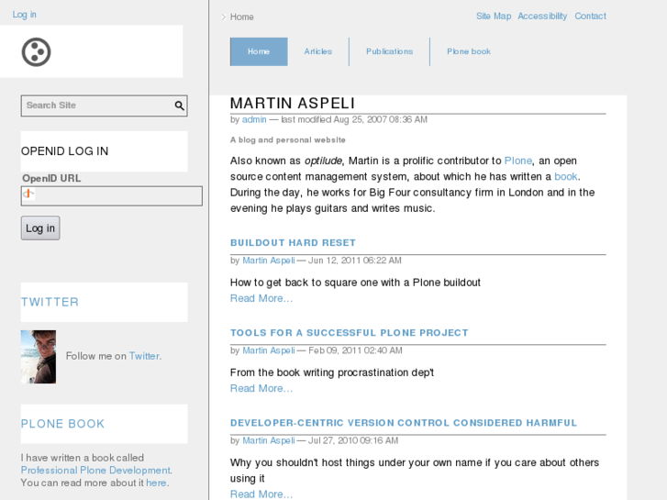Click the OpenID icon in URL field

point(28,194)
